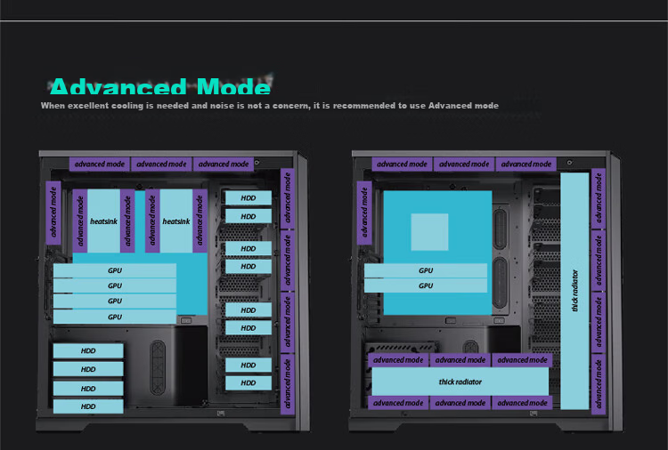Screen dimensions: 668x450
Task: Select the topmost HDD in the front drive column
Action: tap(248, 197)
